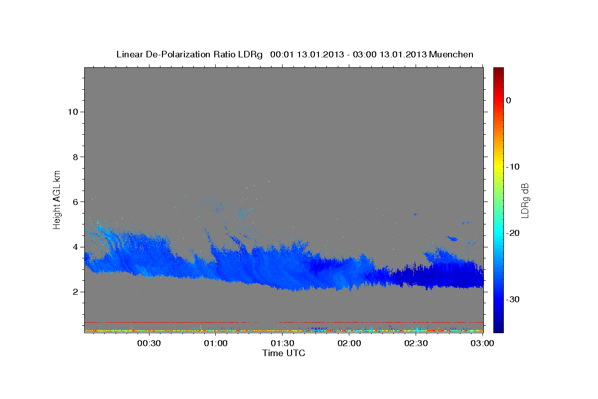598x399 pixels.
Task: Click the colorbar value 0
Action: pyautogui.click(x=509, y=100)
